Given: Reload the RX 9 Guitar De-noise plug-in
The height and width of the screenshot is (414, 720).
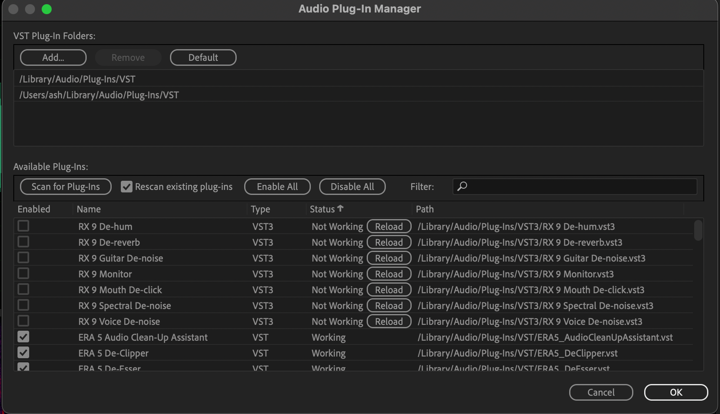Looking at the screenshot, I should (x=389, y=258).
